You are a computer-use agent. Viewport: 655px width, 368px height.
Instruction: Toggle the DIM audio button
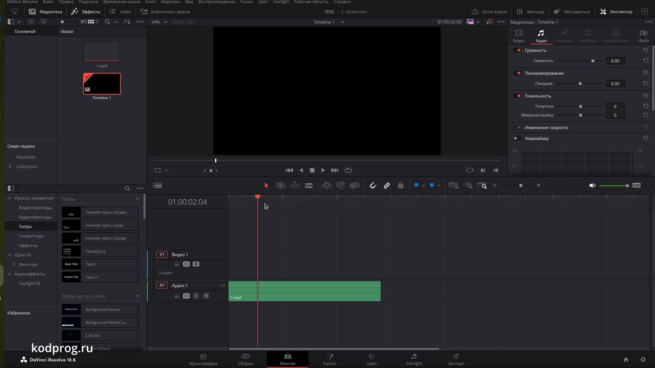[x=636, y=185]
